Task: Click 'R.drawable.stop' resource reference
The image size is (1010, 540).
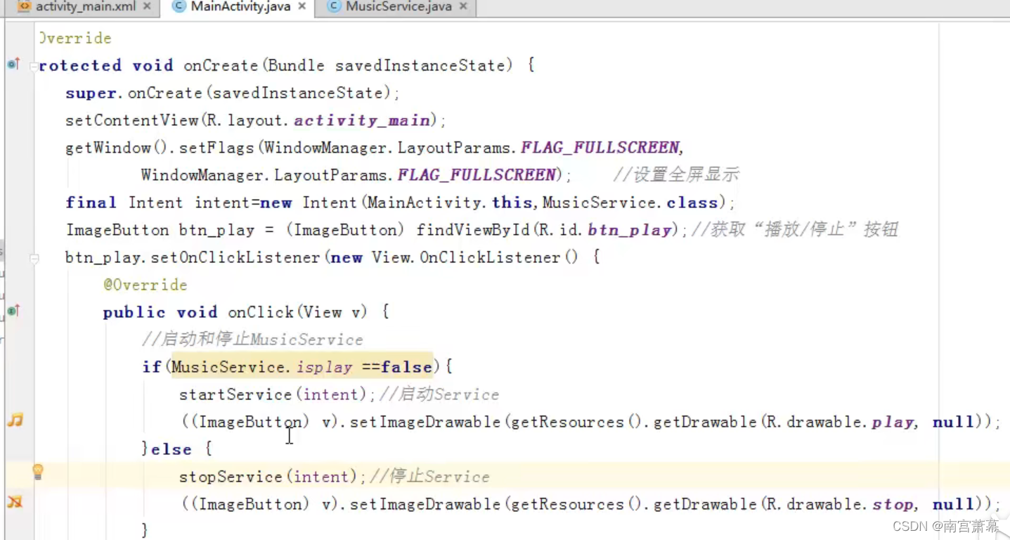Action: 840,504
